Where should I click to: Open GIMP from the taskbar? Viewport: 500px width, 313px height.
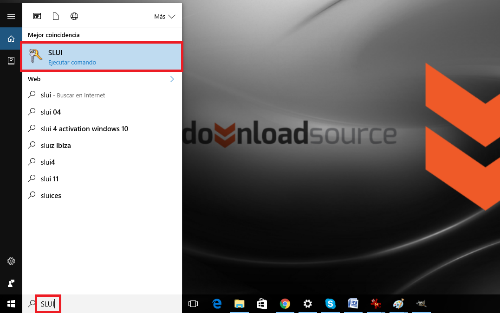click(421, 304)
